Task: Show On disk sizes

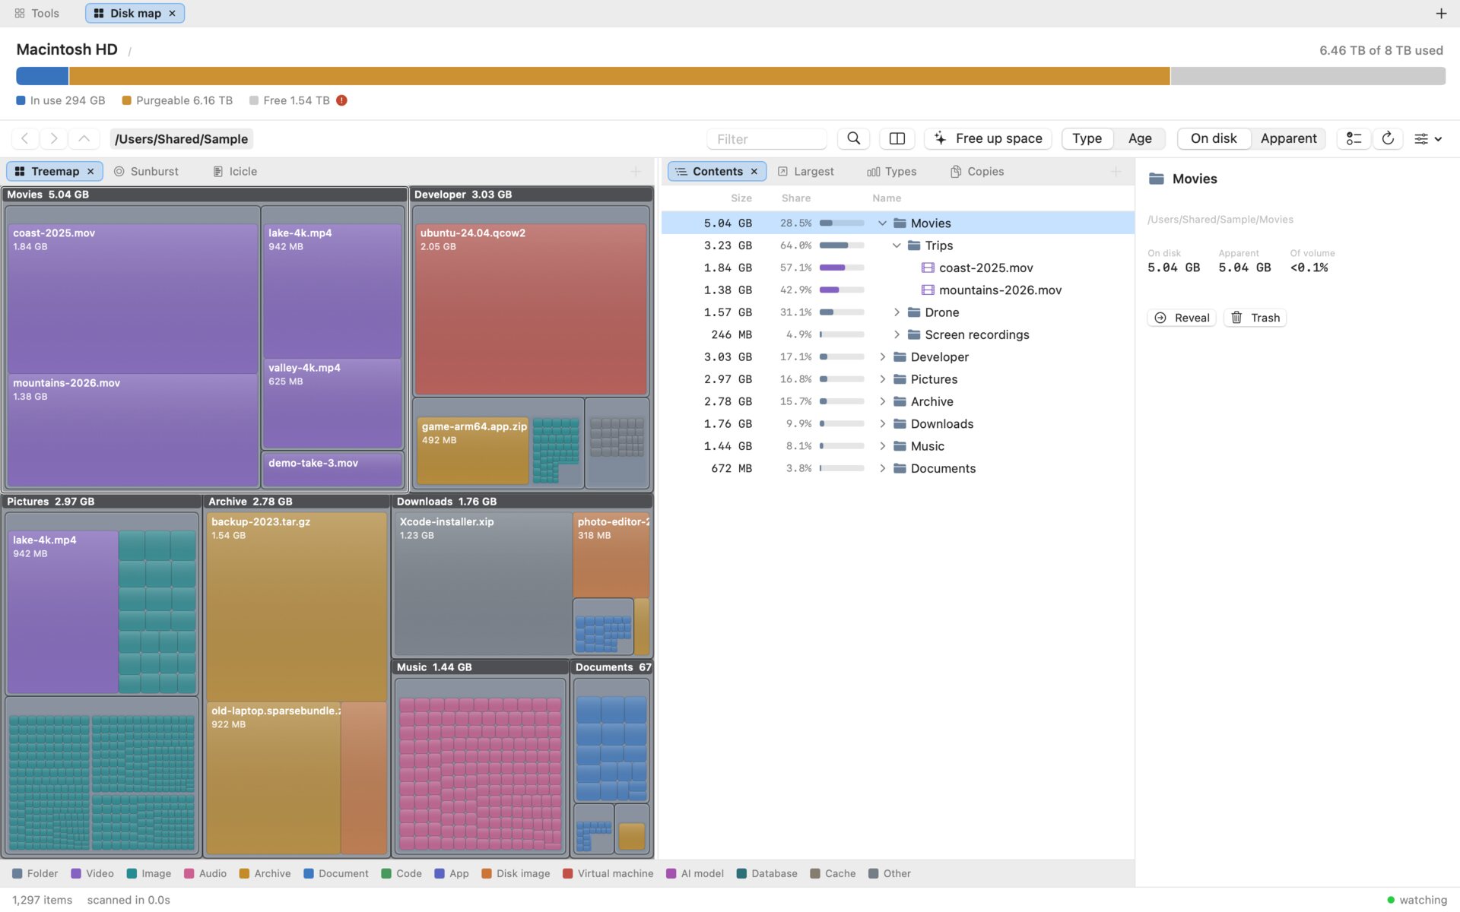Action: [x=1214, y=138]
